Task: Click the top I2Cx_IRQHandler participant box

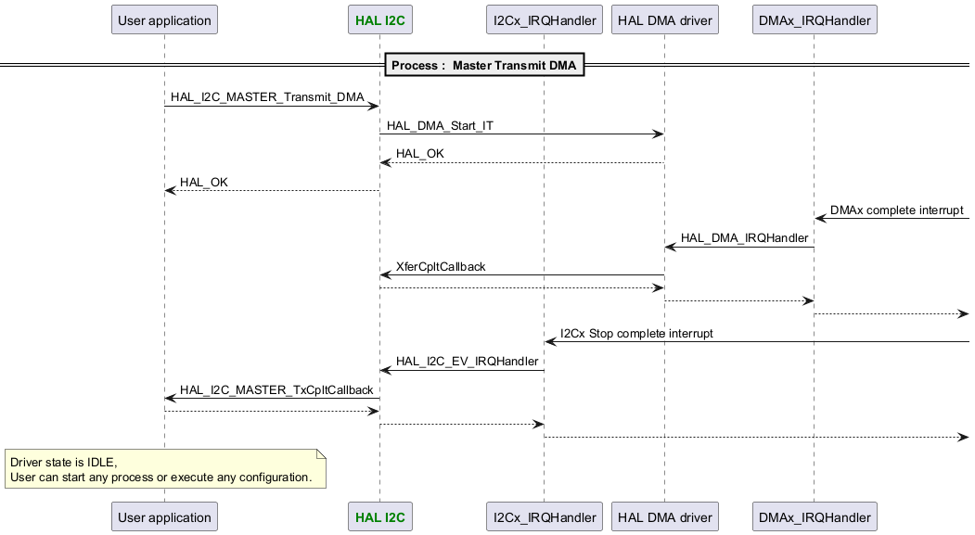Action: [544, 19]
